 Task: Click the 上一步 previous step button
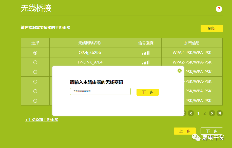click(x=185, y=131)
